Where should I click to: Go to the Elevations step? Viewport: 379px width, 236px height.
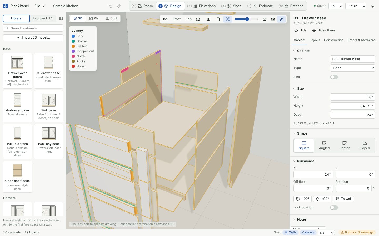click(x=204, y=6)
